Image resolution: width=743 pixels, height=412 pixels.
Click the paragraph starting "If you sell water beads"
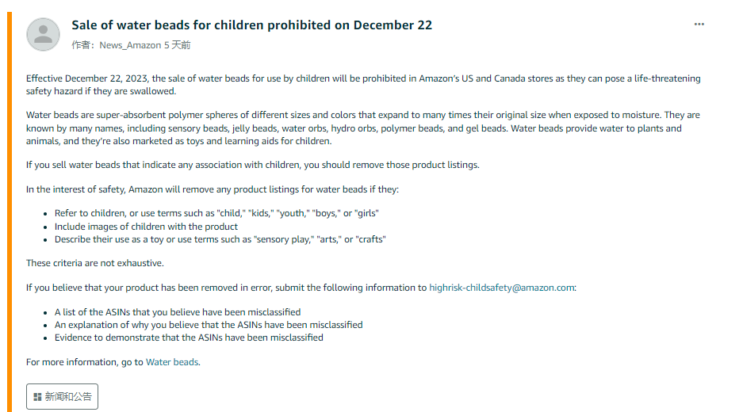point(253,165)
